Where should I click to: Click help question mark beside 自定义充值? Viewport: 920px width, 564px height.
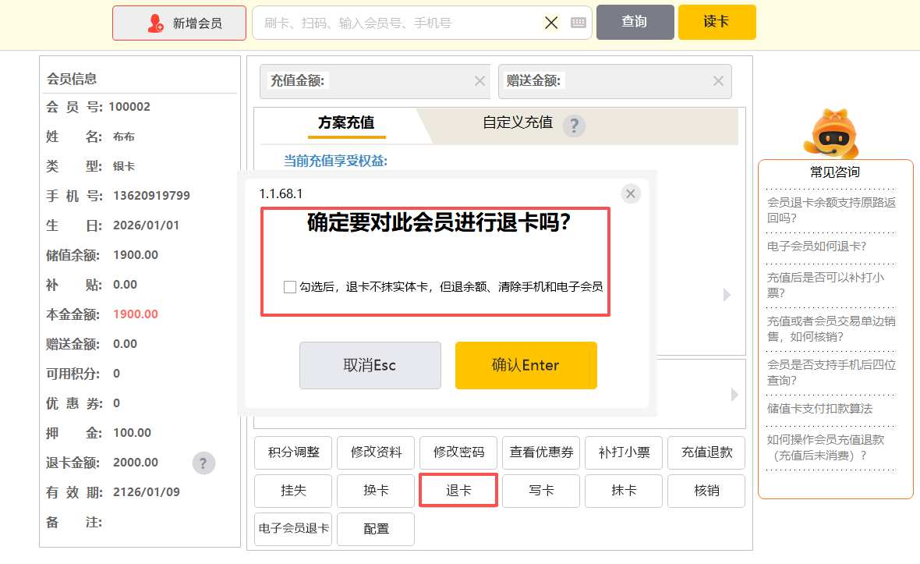click(574, 125)
